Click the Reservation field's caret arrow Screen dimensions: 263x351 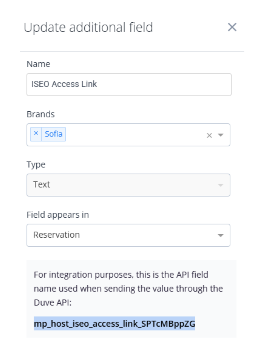(x=221, y=235)
